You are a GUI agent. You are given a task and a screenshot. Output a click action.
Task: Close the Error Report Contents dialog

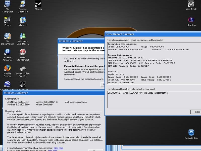point(197,112)
